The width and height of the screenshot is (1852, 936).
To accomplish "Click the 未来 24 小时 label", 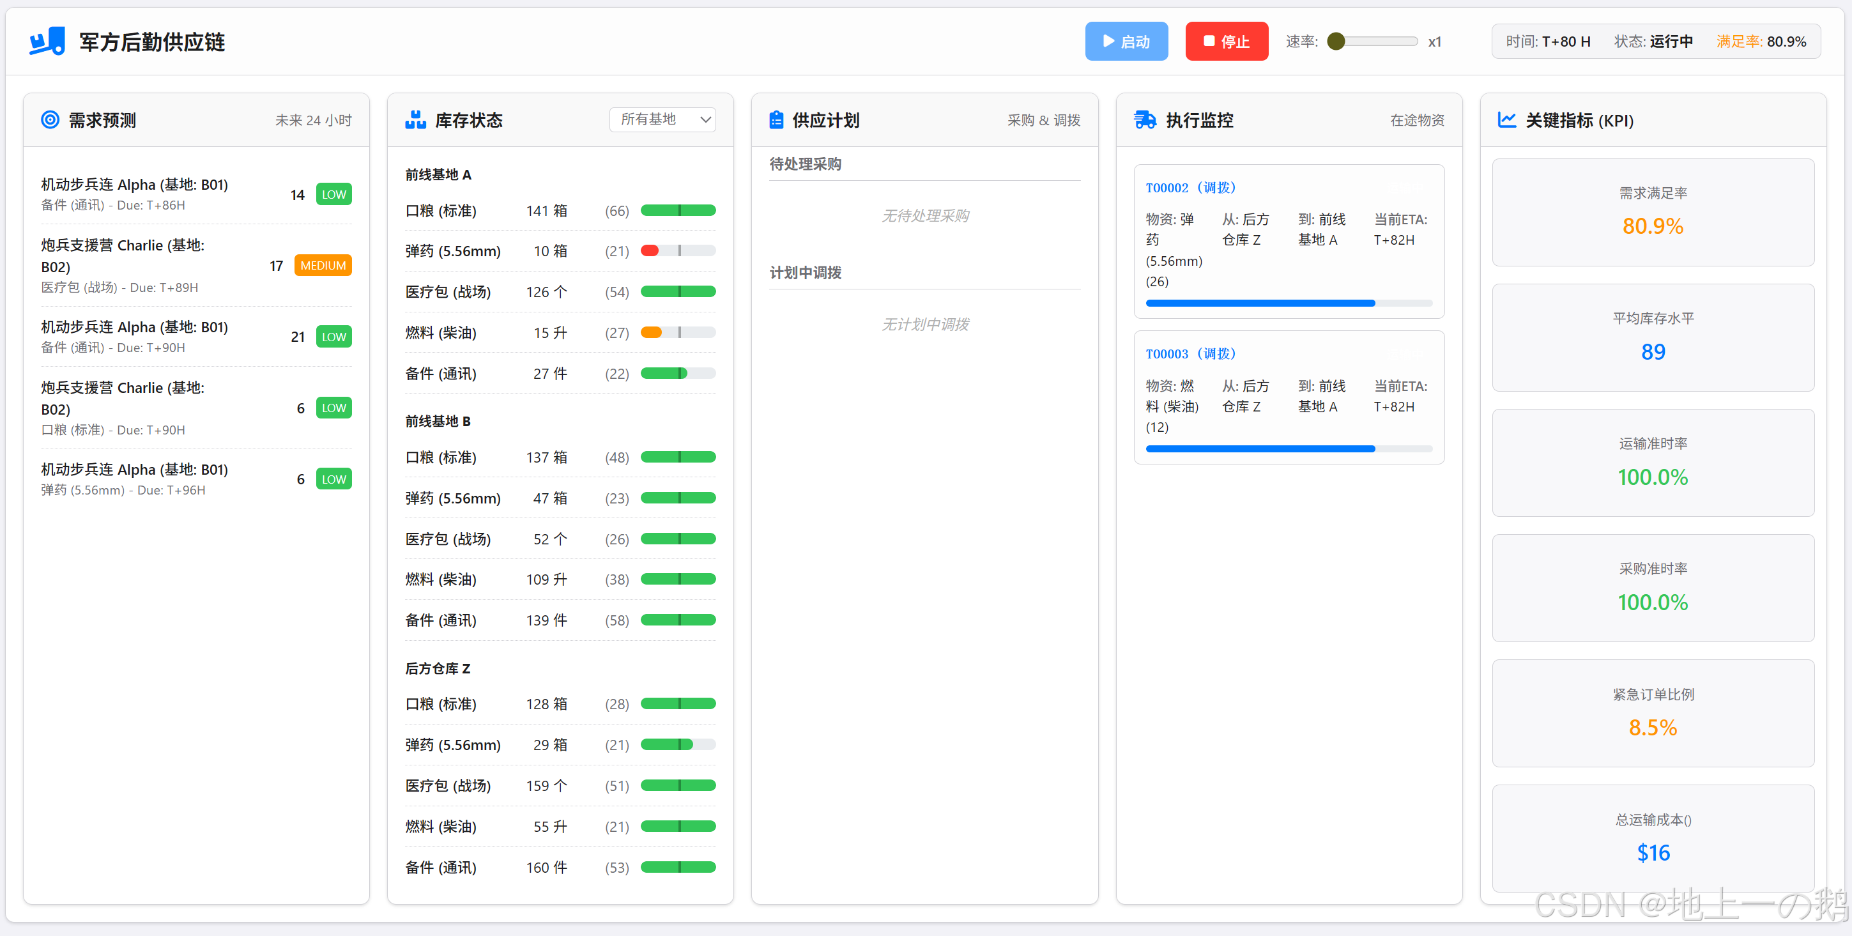I will point(314,120).
